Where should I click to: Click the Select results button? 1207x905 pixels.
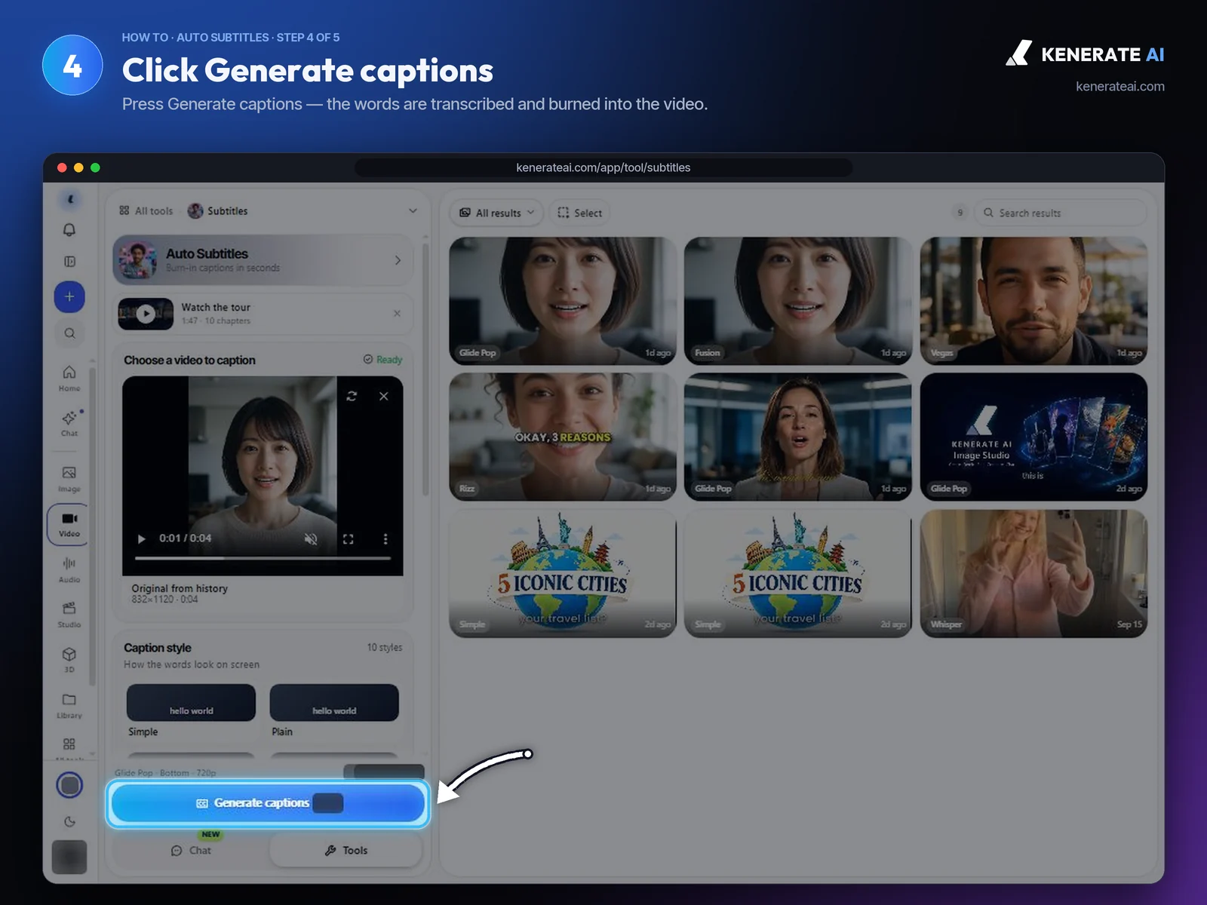579,213
